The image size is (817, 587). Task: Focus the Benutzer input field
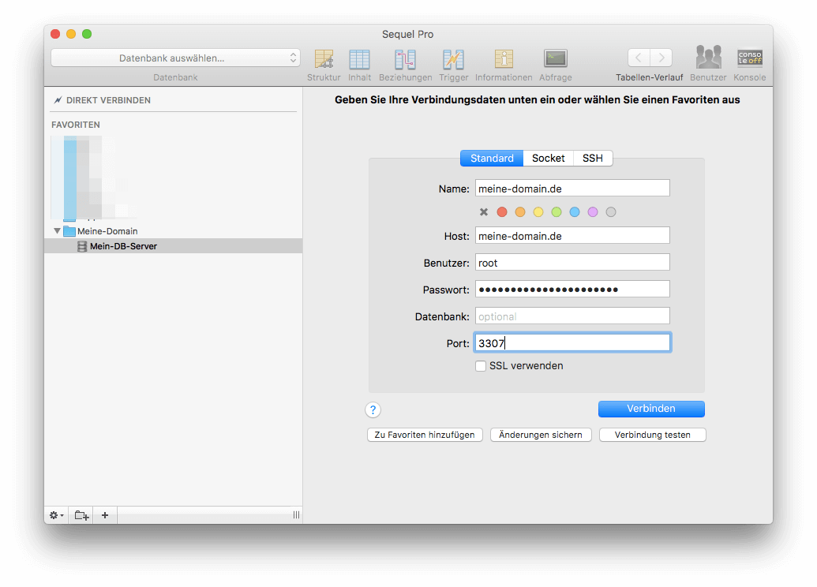[x=572, y=263]
